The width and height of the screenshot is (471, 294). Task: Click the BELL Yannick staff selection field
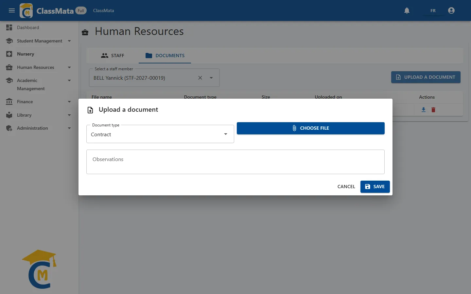point(154,78)
